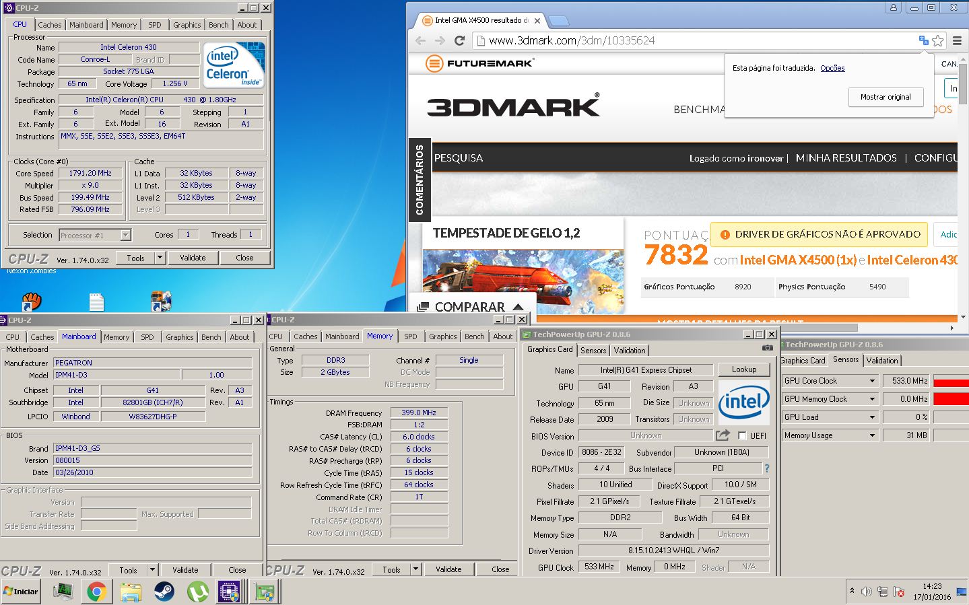Expand the Memory Usage sensor dropdown
969x605 pixels.
[x=872, y=435]
